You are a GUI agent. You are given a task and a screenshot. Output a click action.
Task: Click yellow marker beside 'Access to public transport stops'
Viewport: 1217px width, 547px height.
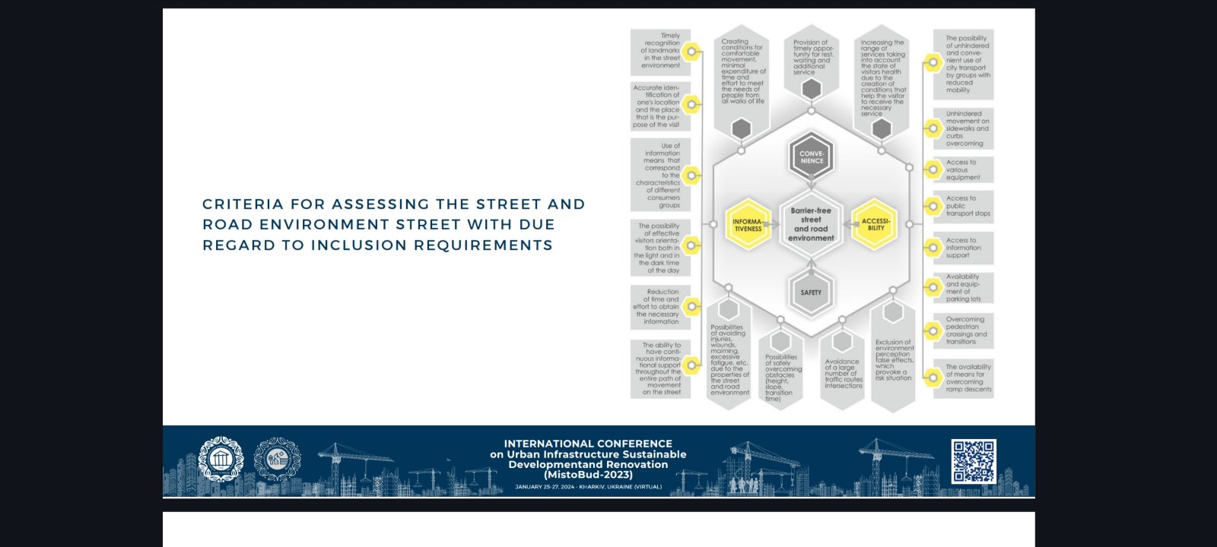(933, 206)
